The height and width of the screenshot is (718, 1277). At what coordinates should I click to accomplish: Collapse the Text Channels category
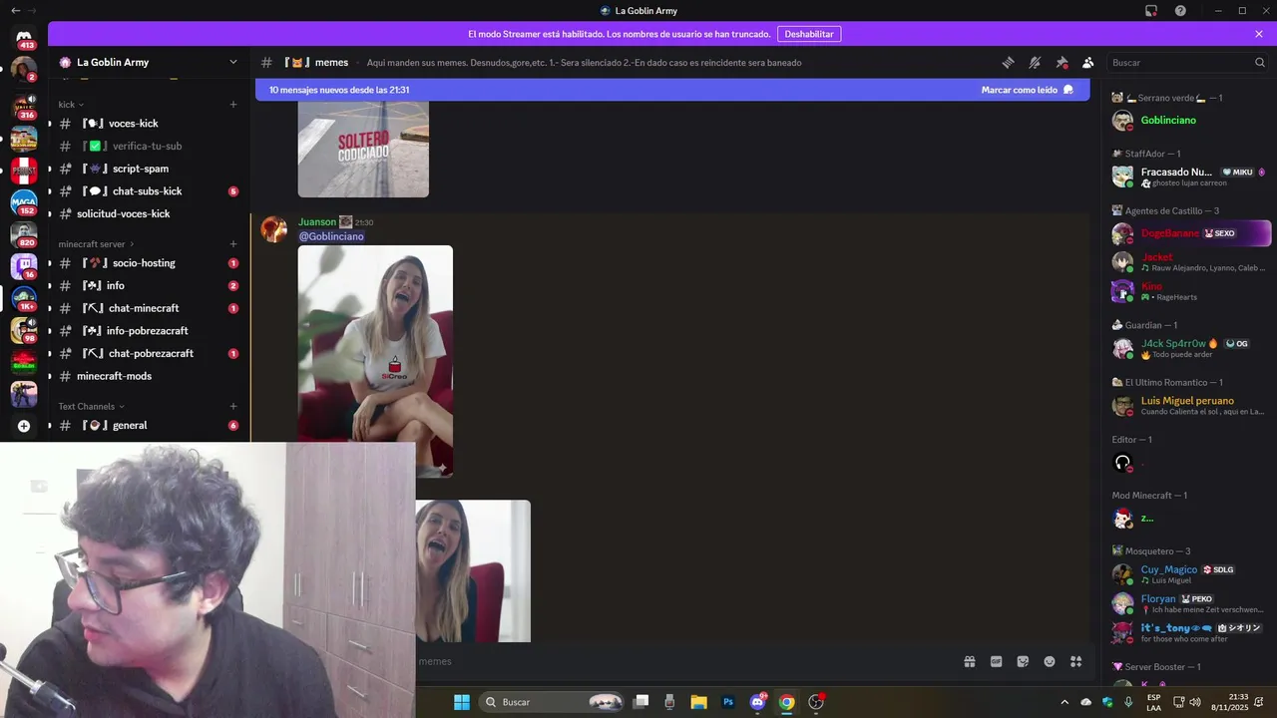coord(91,406)
